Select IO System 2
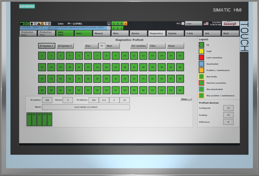The height and width of the screenshot is (176, 259). (65, 46)
